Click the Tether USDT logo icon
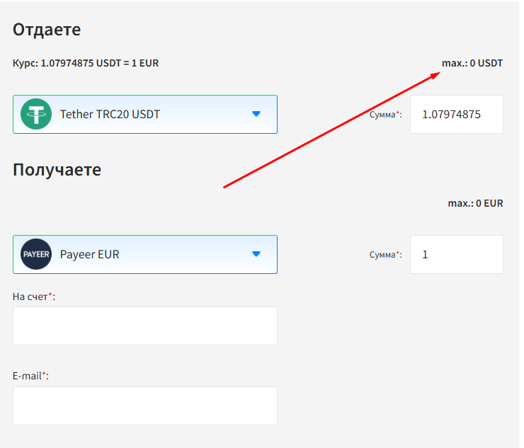 point(36,114)
